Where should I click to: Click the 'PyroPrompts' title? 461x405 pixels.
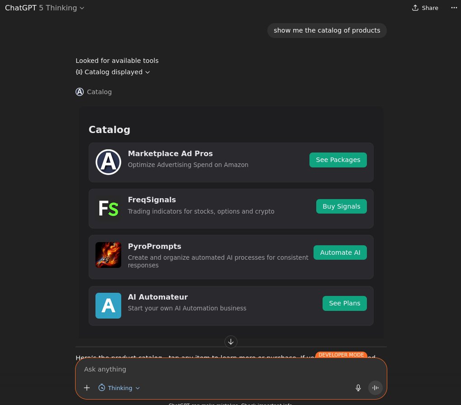pyautogui.click(x=154, y=246)
